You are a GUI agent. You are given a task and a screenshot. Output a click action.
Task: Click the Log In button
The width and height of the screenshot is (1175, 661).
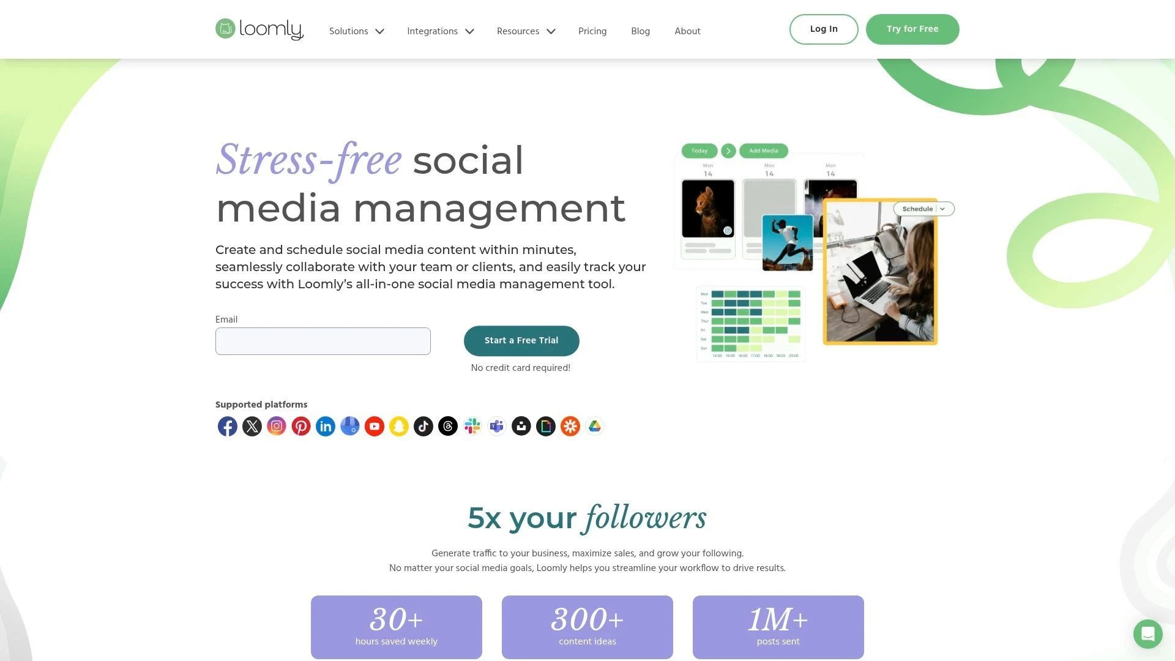823,29
